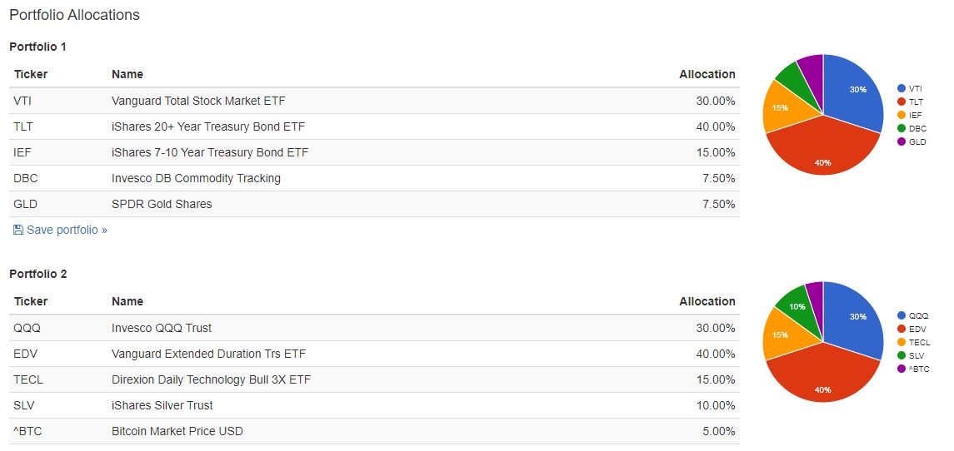
Task: Open the "Save portfolio »" link text
Action: [x=67, y=230]
